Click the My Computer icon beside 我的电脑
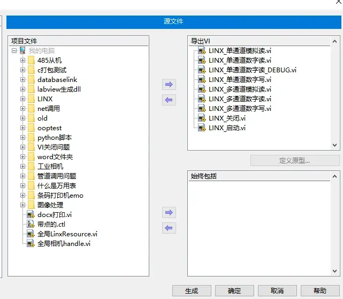This screenshot has width=343, height=299. pyautogui.click(x=22, y=50)
